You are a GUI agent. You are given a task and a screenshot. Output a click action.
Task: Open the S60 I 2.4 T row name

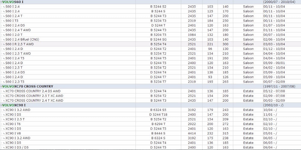click(14, 16)
